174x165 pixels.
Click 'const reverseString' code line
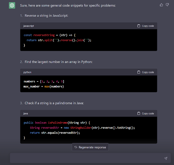(x=50, y=35)
